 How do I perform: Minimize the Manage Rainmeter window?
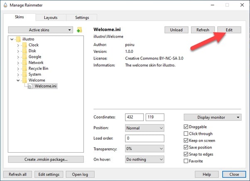[x=213, y=5]
